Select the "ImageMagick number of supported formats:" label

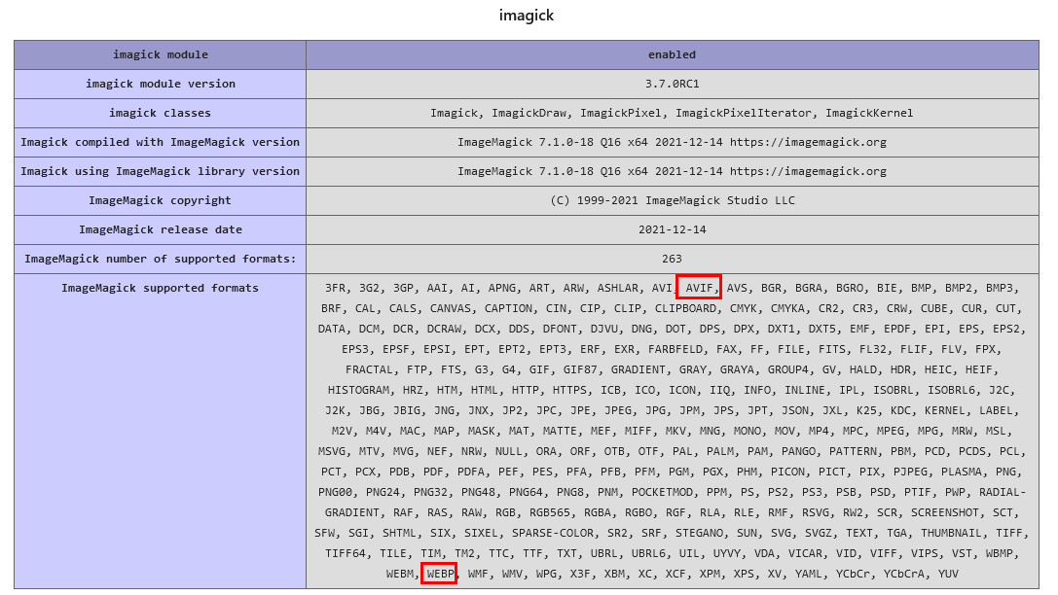(x=160, y=259)
